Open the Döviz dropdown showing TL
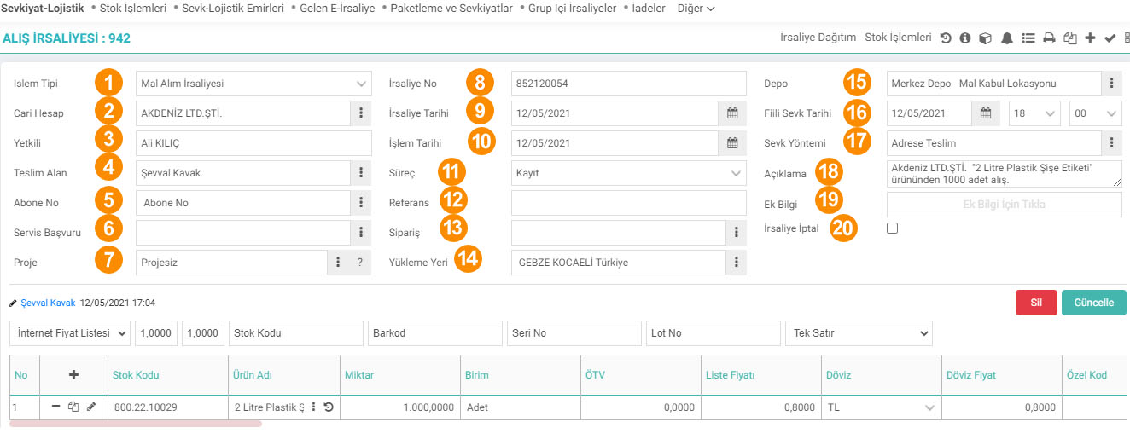The image size is (1130, 445). tap(882, 407)
